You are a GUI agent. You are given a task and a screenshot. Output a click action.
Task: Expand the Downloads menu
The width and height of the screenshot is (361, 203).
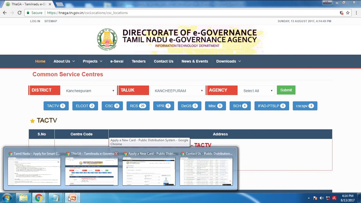228,61
